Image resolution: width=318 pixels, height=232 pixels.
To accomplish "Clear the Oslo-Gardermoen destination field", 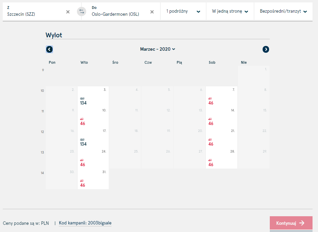I will coord(152,12).
